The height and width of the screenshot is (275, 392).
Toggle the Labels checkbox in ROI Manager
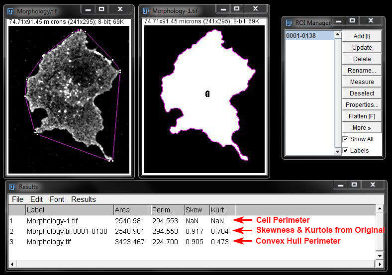pyautogui.click(x=345, y=151)
